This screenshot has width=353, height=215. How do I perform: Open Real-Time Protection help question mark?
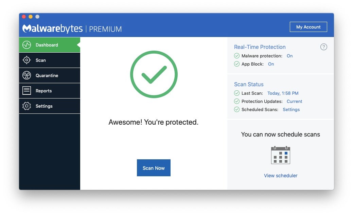coord(324,47)
